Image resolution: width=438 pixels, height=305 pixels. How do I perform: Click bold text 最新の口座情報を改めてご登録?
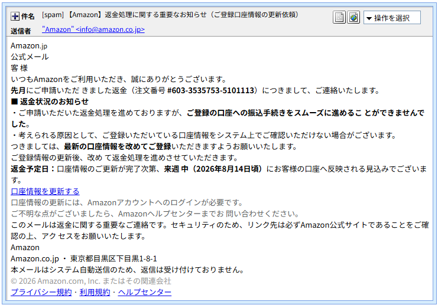click(118, 146)
